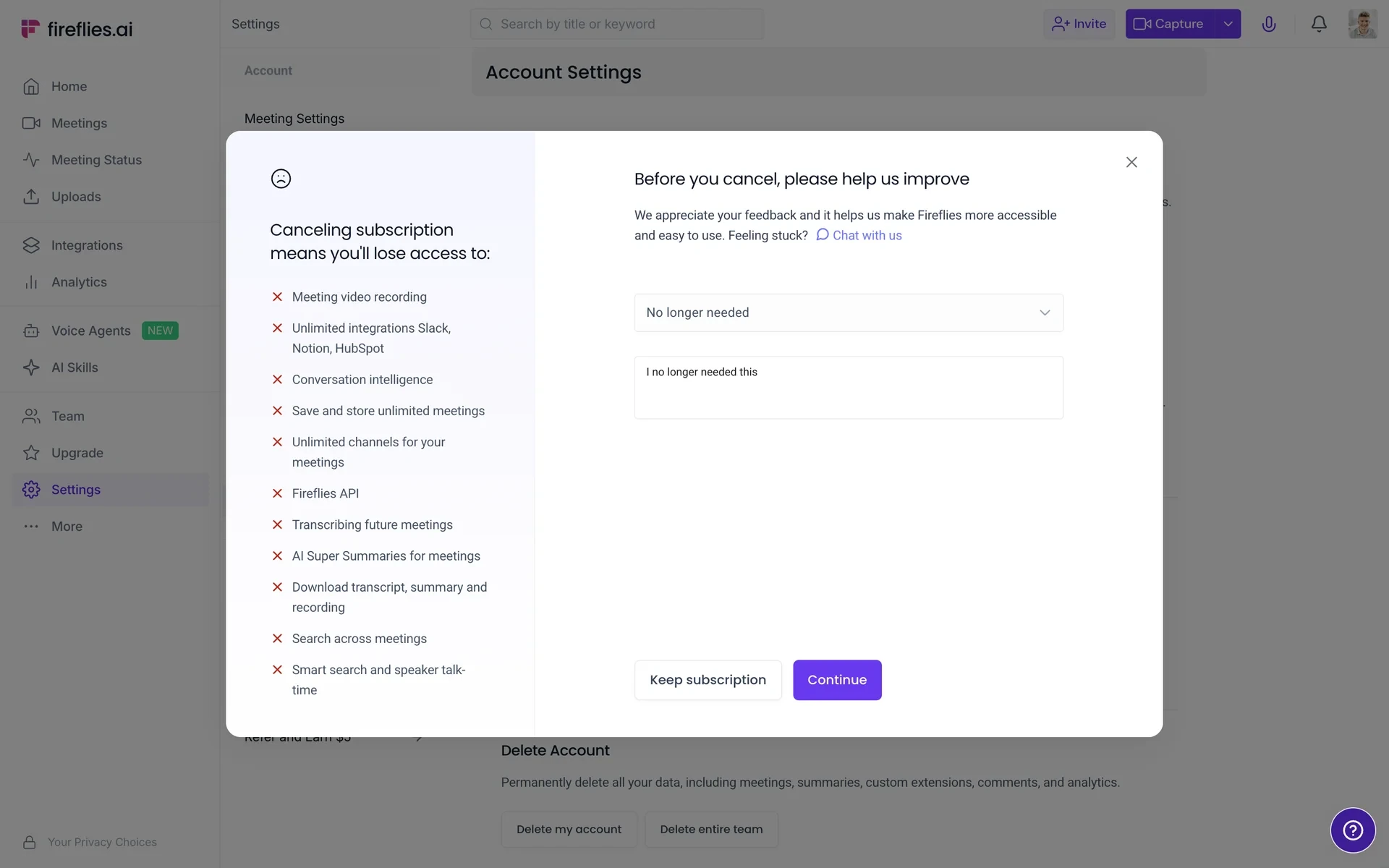Click the Chat with us bubble icon
This screenshot has height=868, width=1389.
(x=823, y=234)
